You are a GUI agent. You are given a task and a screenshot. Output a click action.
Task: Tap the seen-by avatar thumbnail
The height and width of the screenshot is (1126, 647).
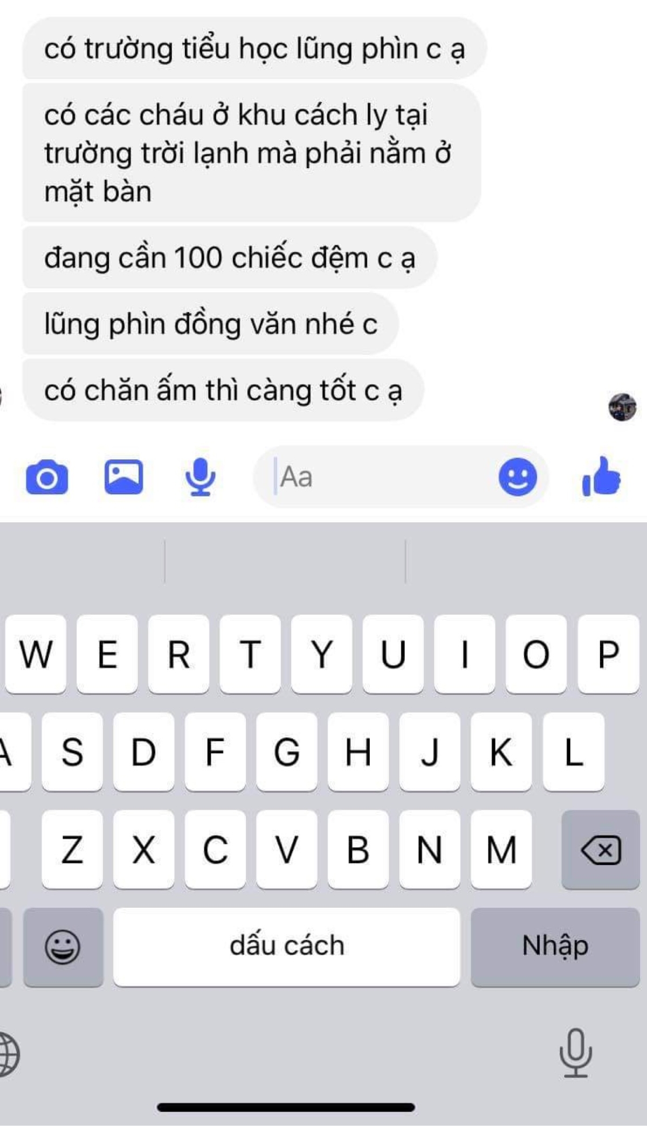point(623,407)
